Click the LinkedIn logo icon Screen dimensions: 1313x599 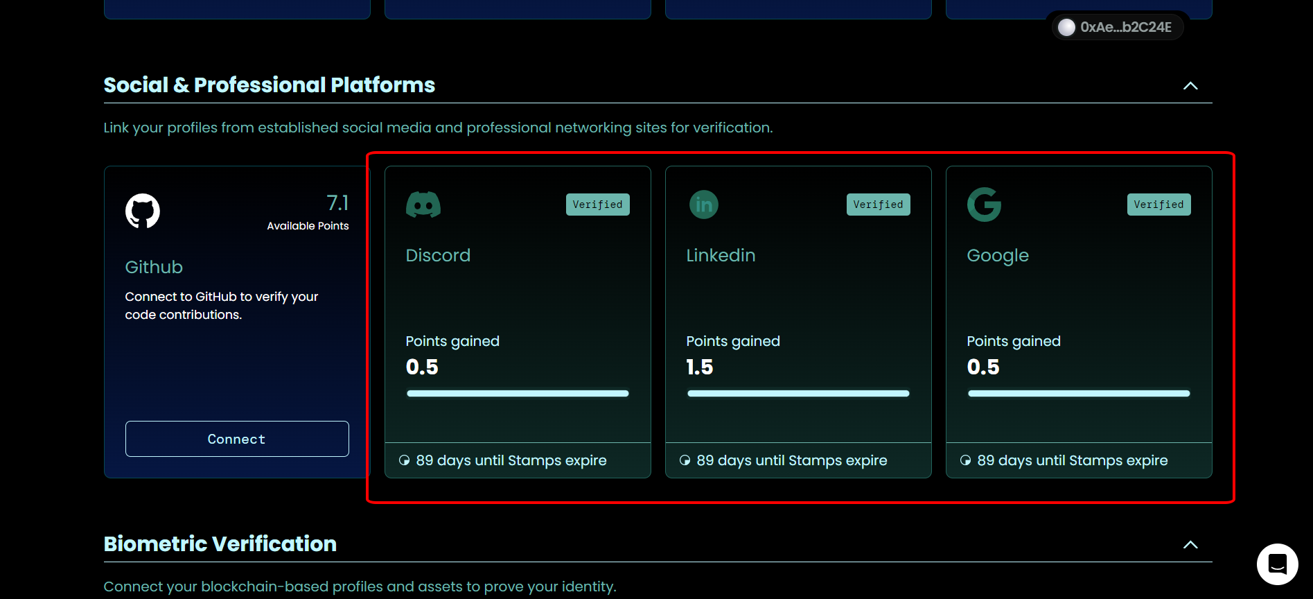click(x=704, y=205)
